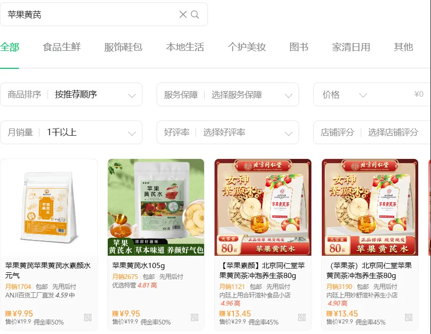Switch to the 食品生鲜 tab
Viewport: 431px width, 334px height.
(x=62, y=47)
